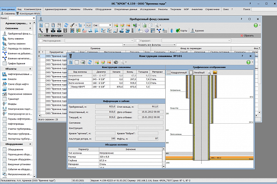
Task: Open Ёмкости in the sidebar
Action: tap(10, 79)
